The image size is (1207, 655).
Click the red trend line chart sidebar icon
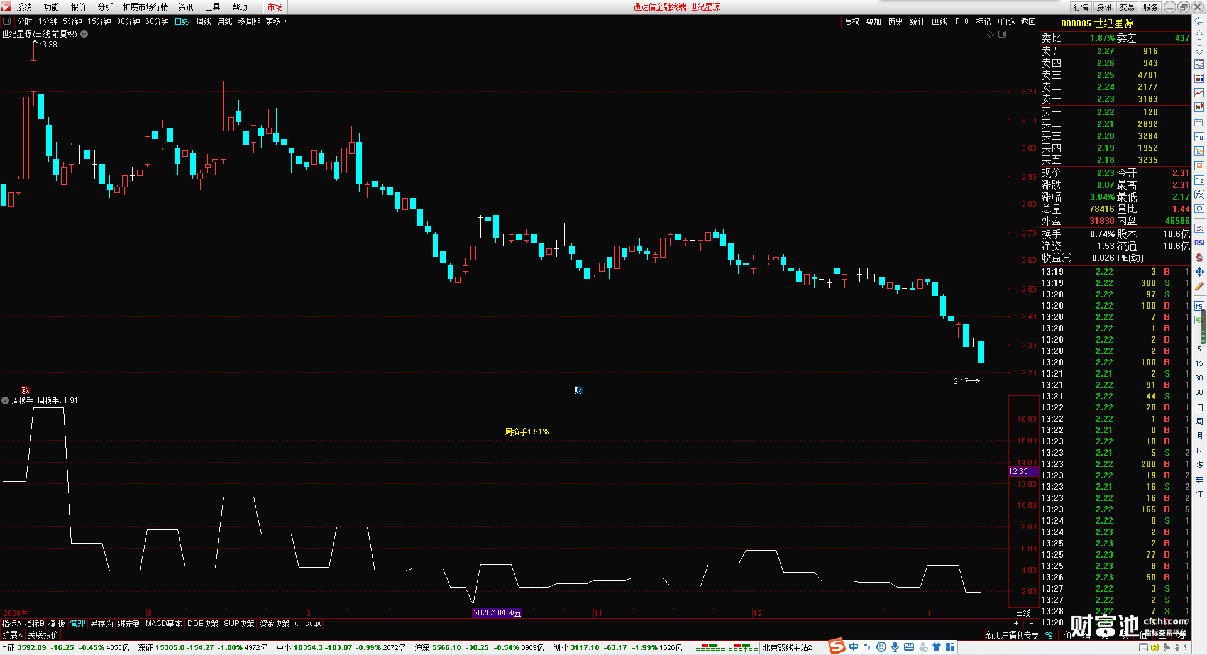(1199, 93)
